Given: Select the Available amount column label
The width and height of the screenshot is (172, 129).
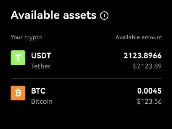Looking at the screenshot, I should point(139,37).
